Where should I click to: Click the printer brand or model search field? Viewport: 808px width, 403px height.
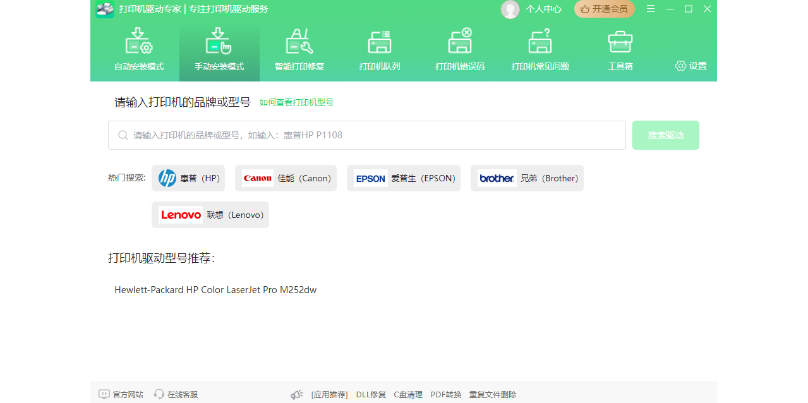click(x=366, y=135)
